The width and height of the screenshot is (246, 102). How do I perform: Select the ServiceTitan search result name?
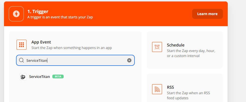point(40,76)
